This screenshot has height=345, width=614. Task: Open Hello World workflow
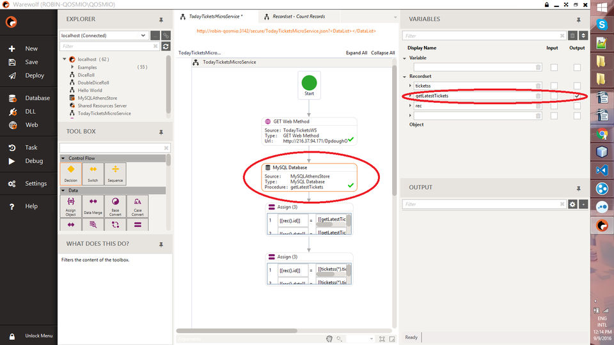point(90,90)
